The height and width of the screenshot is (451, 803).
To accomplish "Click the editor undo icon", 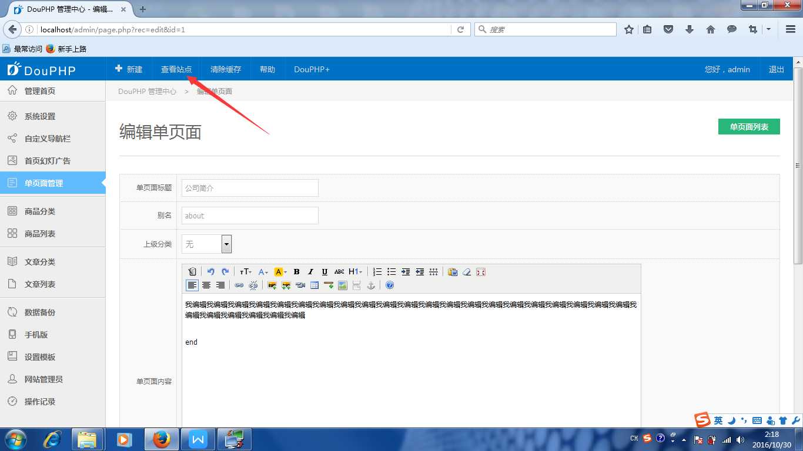I will click(210, 272).
